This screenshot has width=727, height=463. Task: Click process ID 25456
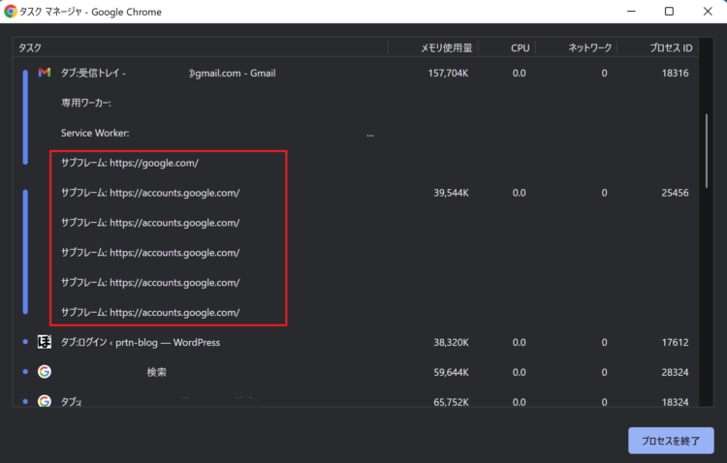pos(675,193)
